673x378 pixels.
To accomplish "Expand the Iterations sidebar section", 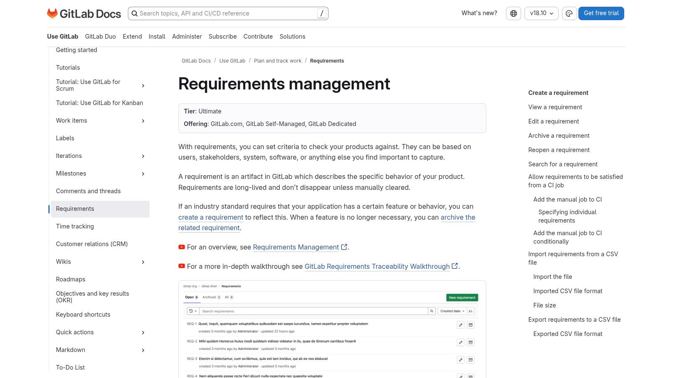I will point(143,156).
